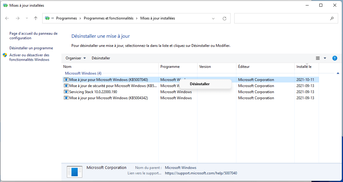This screenshot has height=182, width=343.
Task: Open Désinstaller un programme link
Action: pyautogui.click(x=31, y=48)
